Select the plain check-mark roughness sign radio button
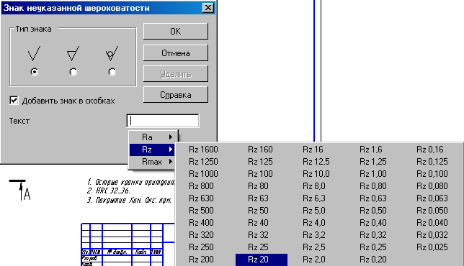The image size is (464, 266). 35,72
